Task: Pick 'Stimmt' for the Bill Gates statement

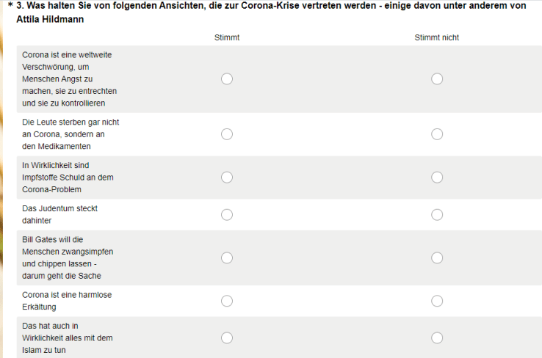Action: [x=227, y=257]
